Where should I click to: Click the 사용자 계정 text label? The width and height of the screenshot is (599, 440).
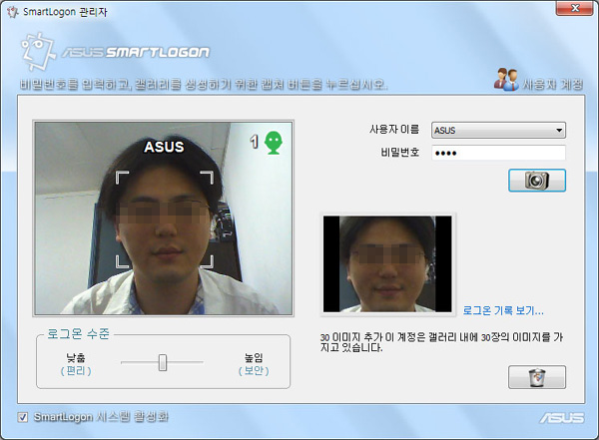pos(553,84)
